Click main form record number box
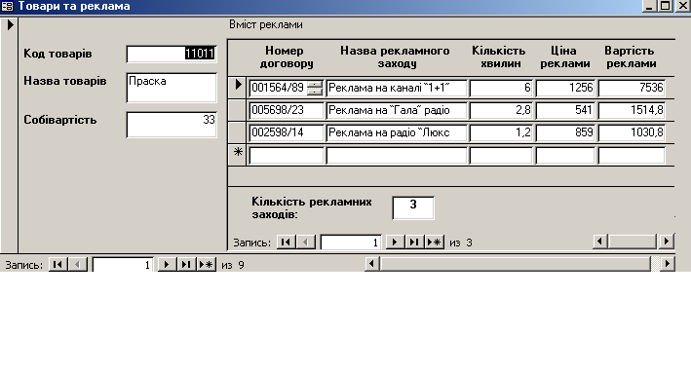The image size is (691, 374). [123, 265]
